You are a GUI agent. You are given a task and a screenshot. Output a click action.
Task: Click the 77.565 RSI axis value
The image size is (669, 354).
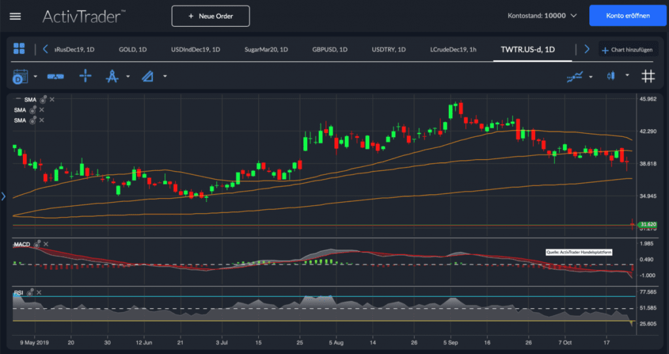coord(648,292)
